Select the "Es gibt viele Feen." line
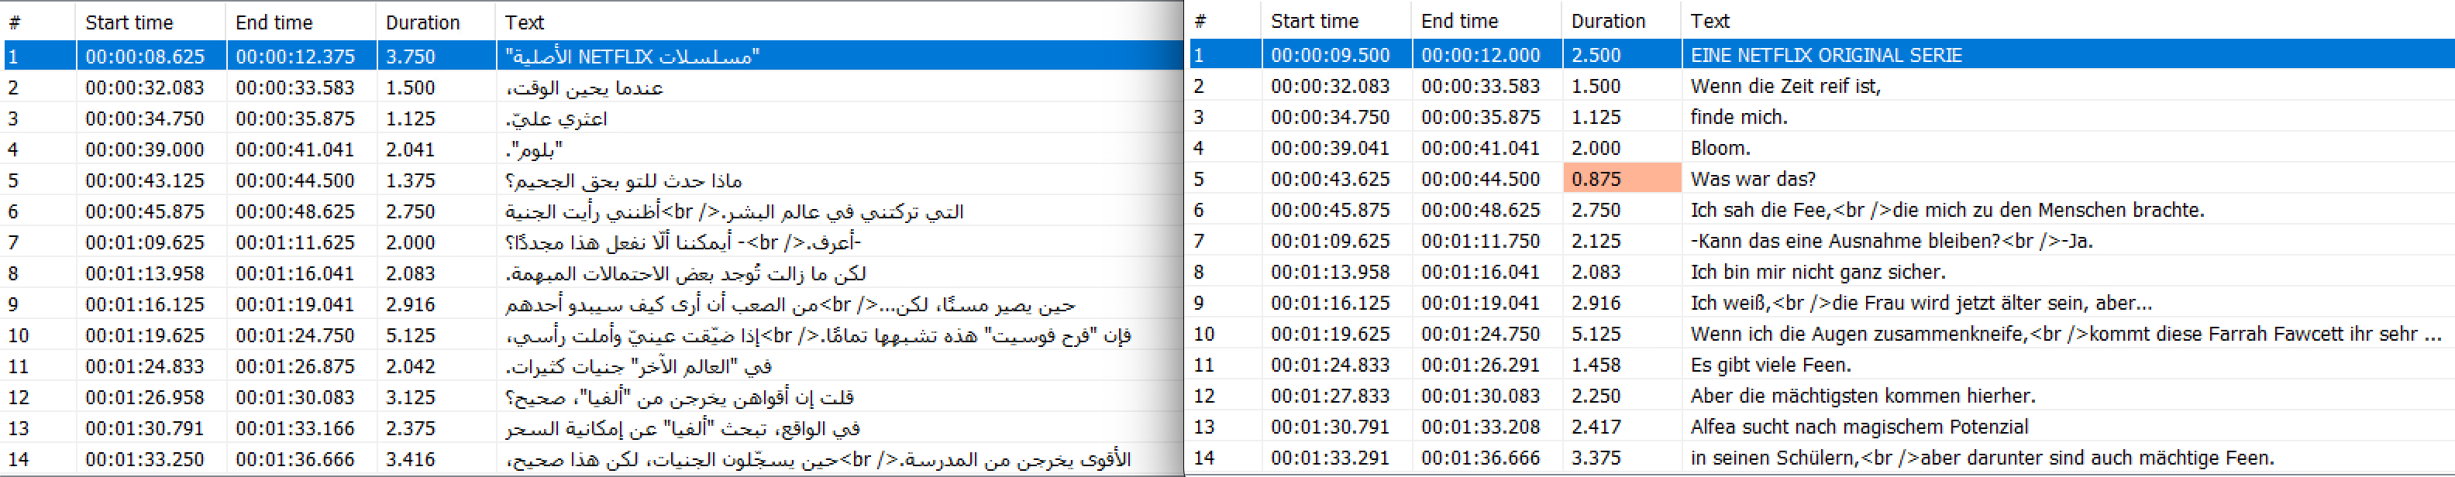 coord(1771,365)
